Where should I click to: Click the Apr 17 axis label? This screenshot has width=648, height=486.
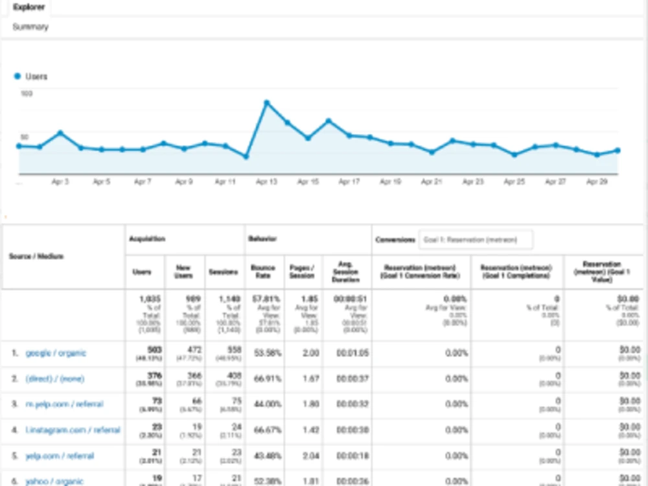[349, 181]
